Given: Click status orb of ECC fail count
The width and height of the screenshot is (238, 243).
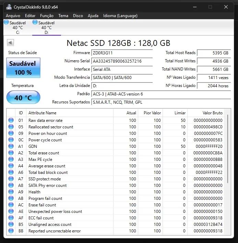Looking at the screenshot, I should pos(11,218).
